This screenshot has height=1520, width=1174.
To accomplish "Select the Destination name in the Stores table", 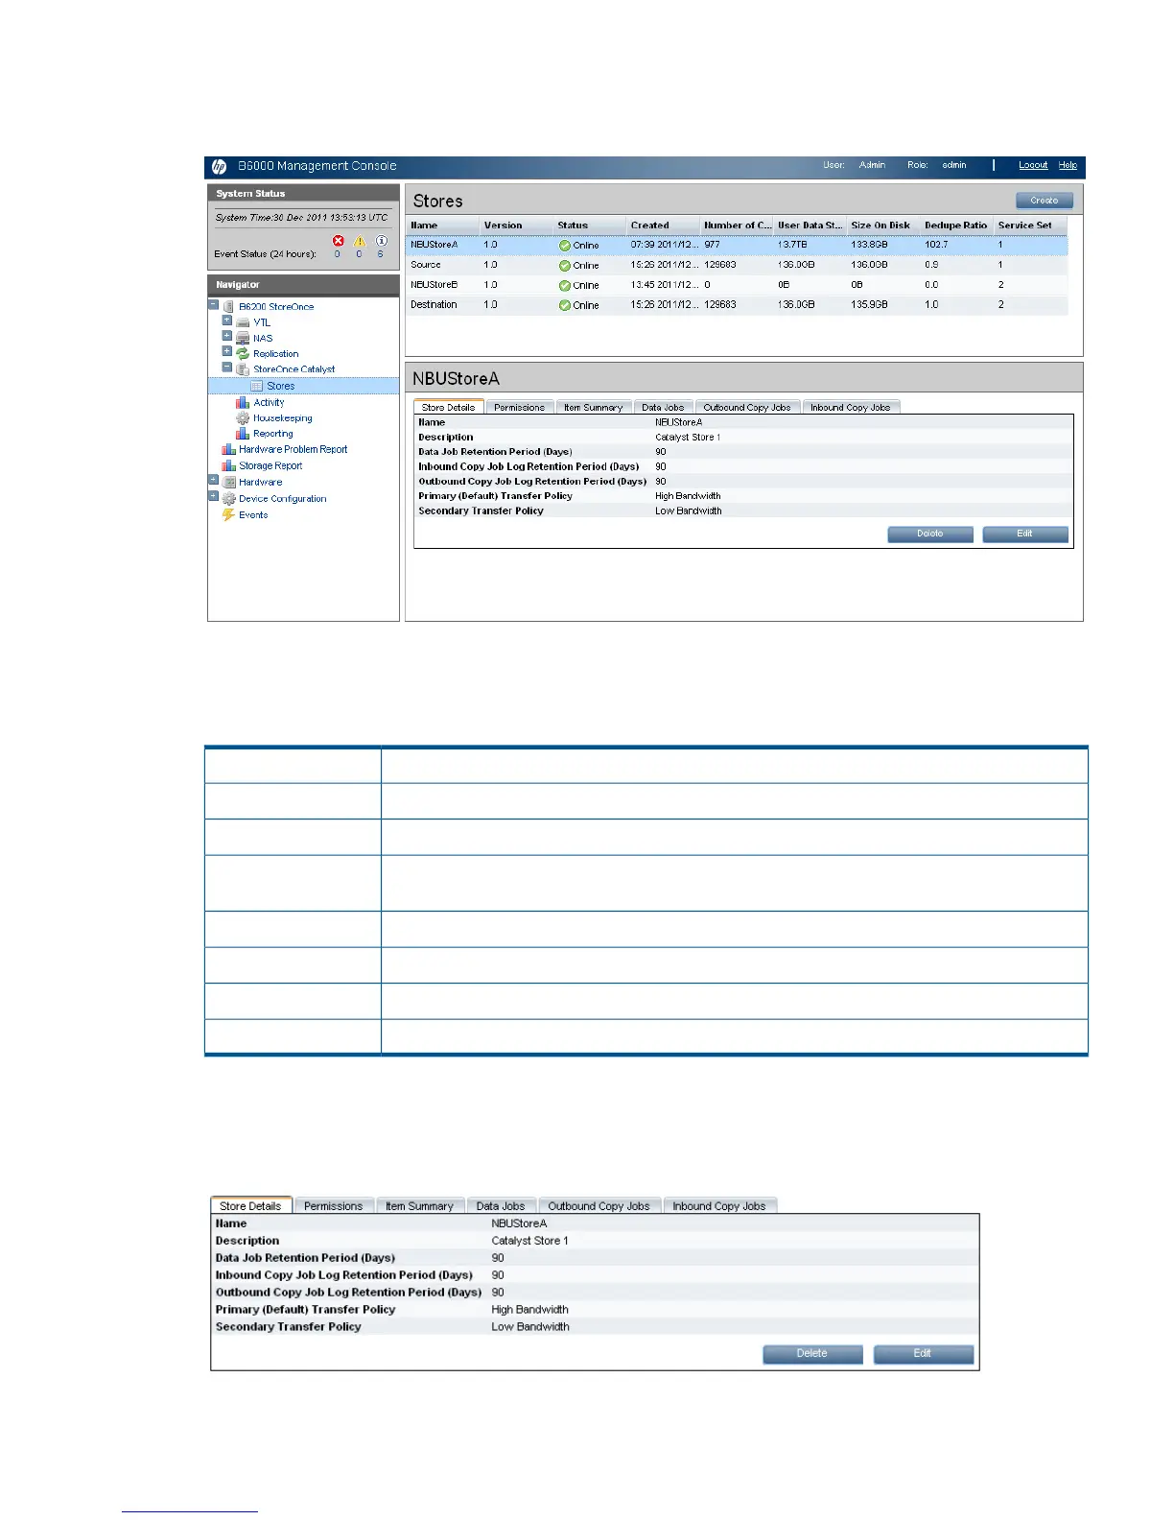I will 434,305.
